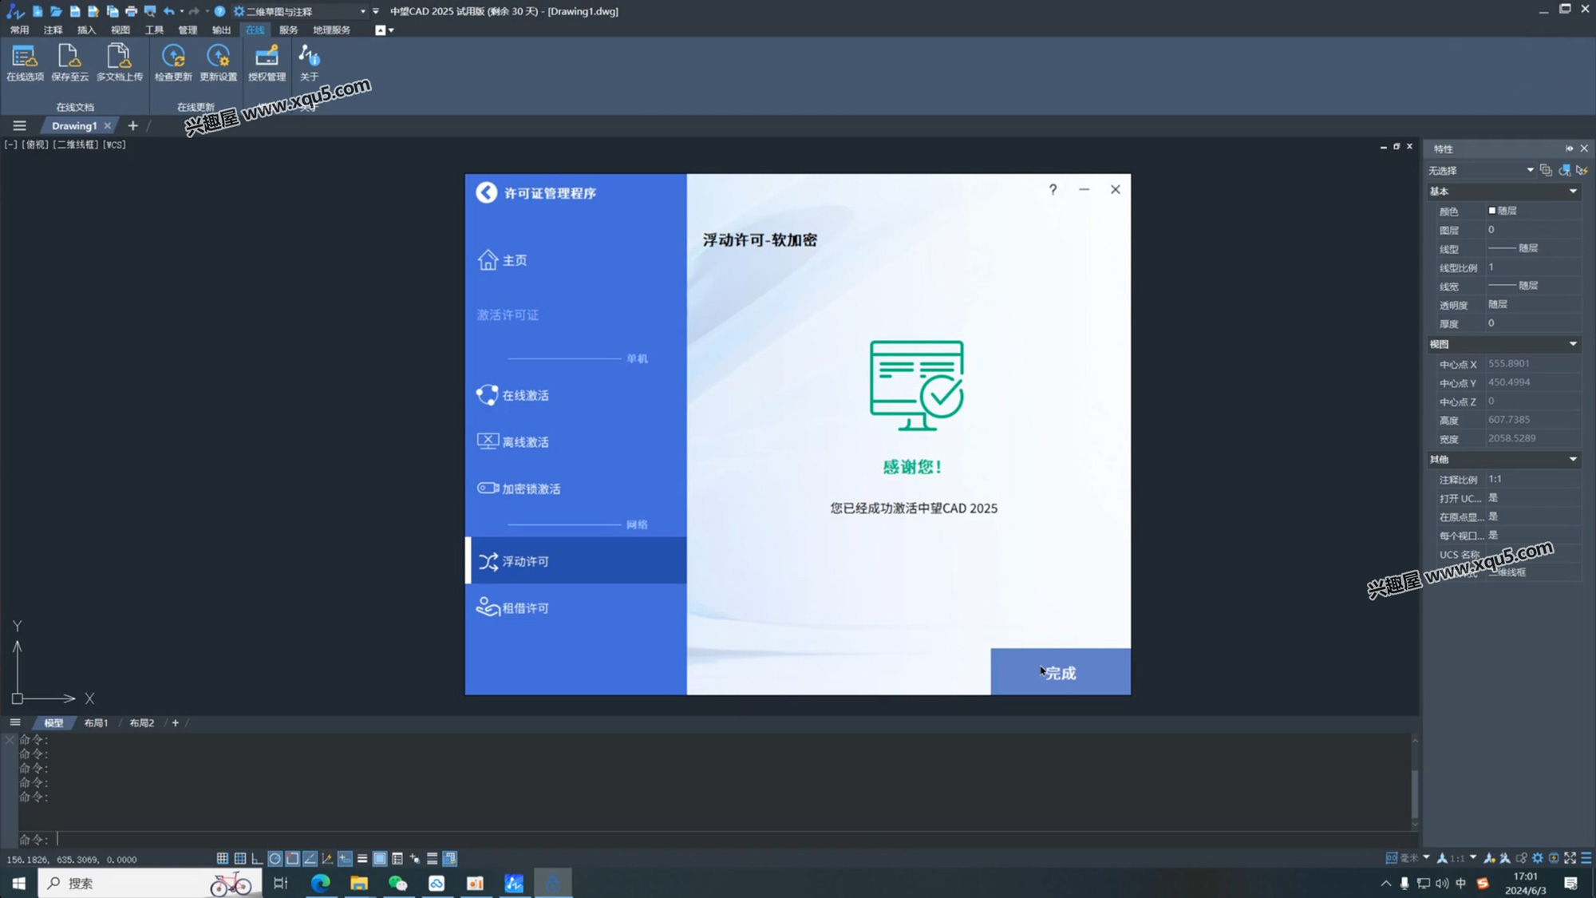The image size is (1596, 898).
Task: Open the 注释 ribbon tab
Action: [53, 30]
